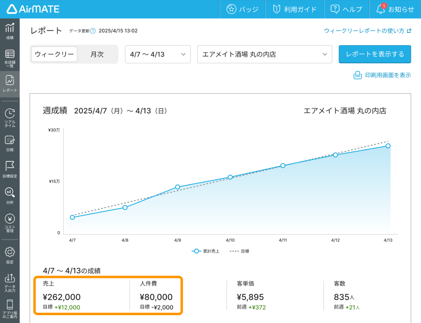Viewport: 421px width, 323px height.
Task: Click the 4/7 data point on chart
Action: click(x=72, y=217)
